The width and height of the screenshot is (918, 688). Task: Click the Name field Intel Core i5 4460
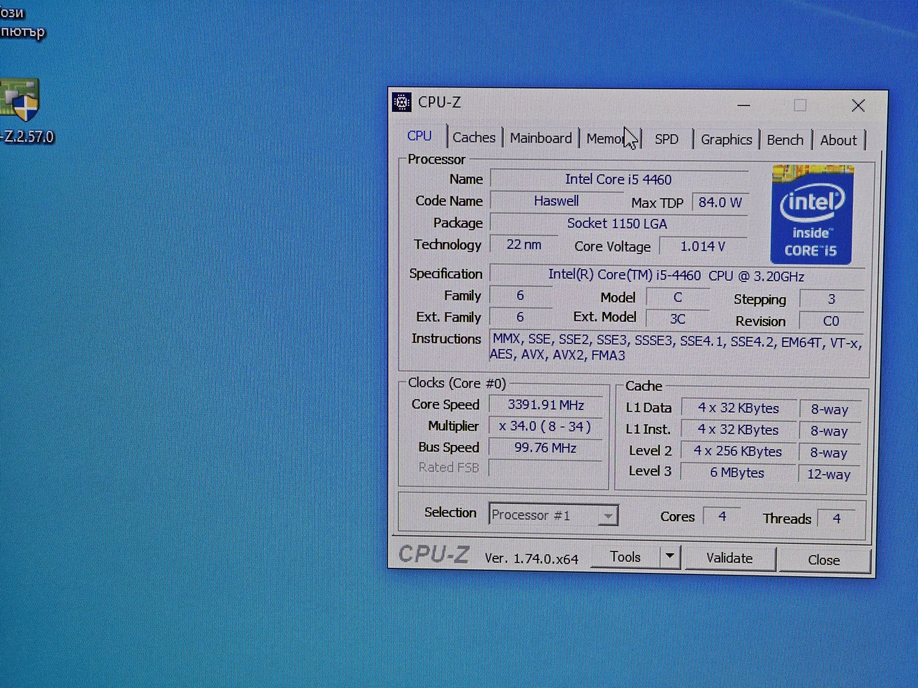point(619,179)
